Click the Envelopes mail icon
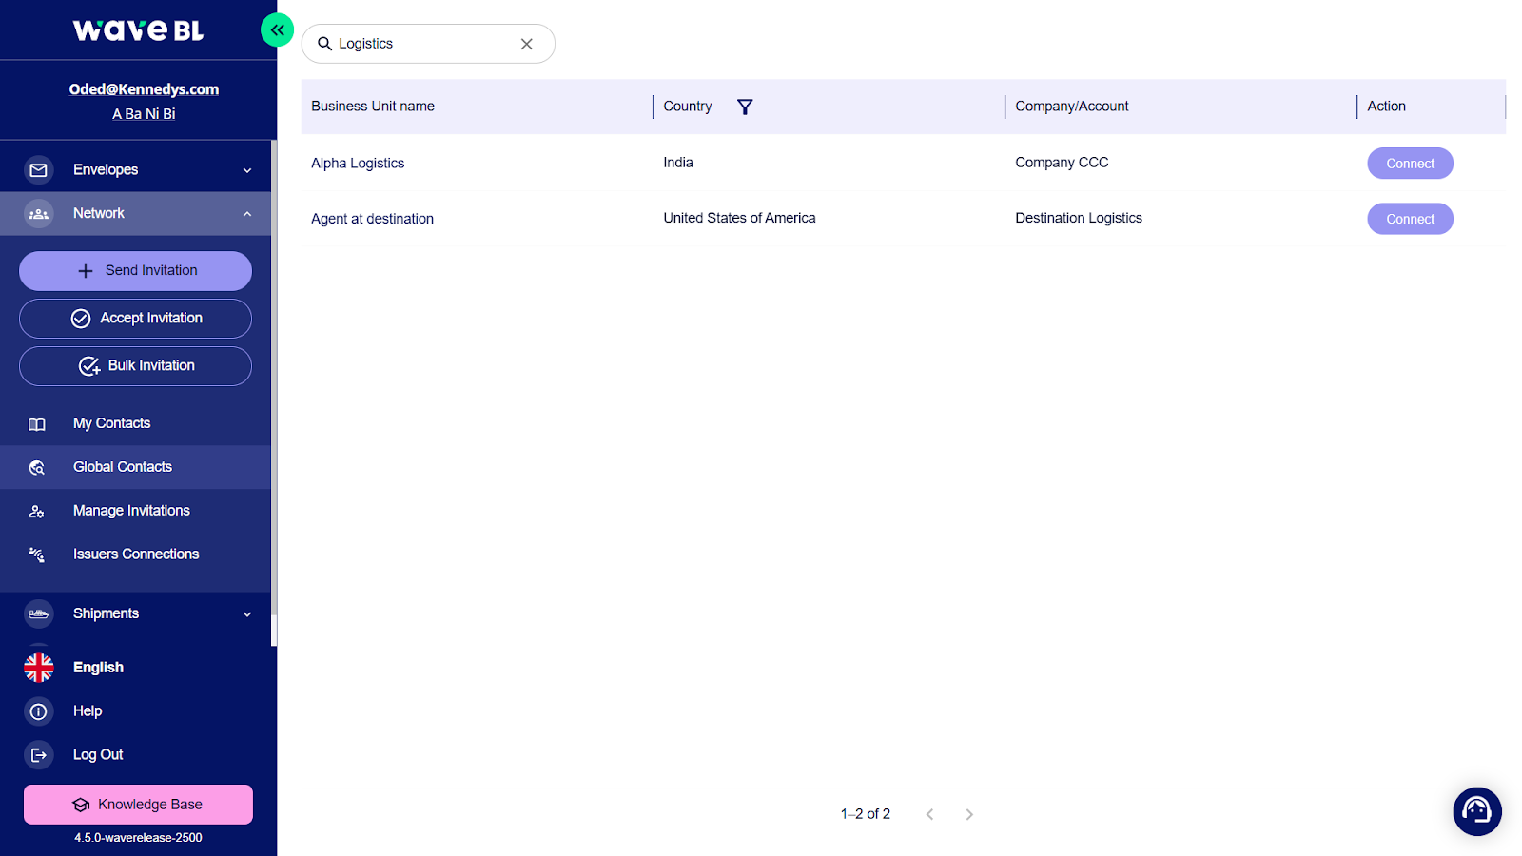Viewport: 1522px width, 856px height. tap(39, 170)
